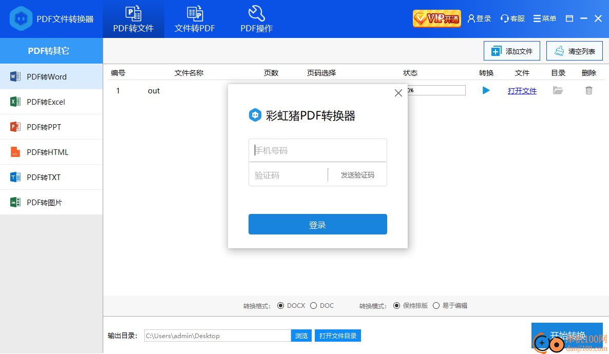Click the 打开文件目录 button
This screenshot has width=609, height=354.
(338, 336)
